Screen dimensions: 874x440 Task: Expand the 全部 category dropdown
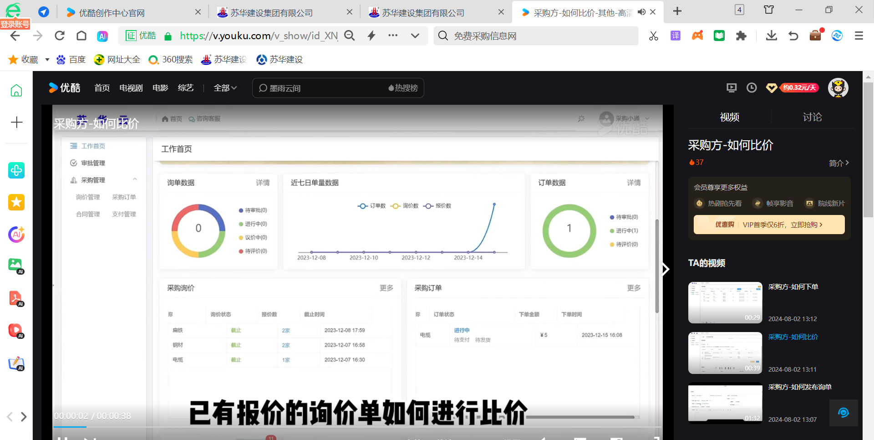[x=225, y=88]
